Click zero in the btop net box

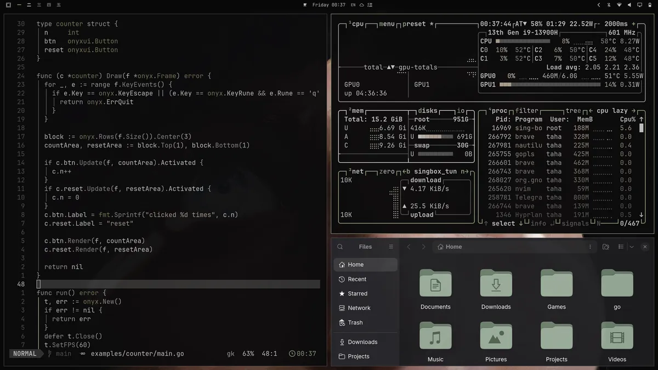point(387,172)
